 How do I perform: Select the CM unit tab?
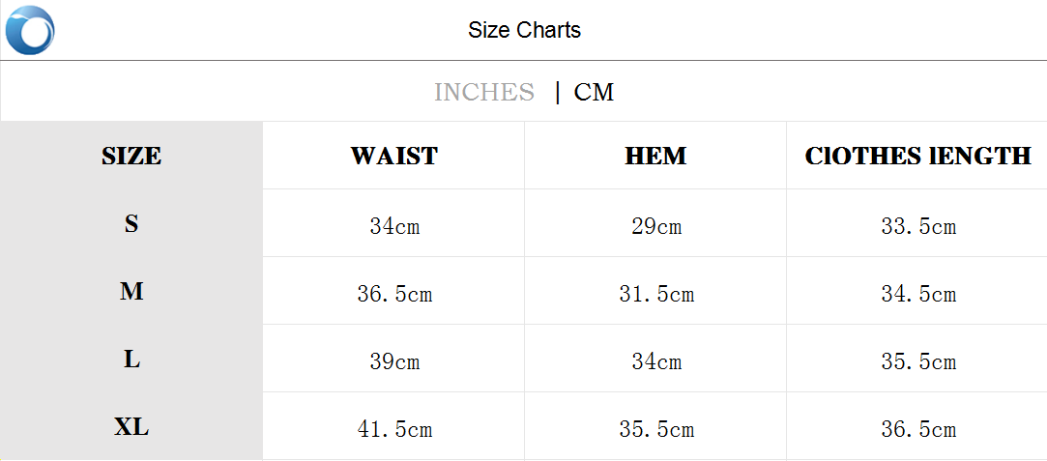(594, 92)
